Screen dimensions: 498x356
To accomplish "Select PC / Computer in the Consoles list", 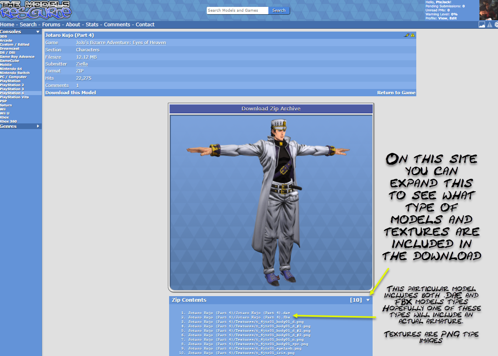I will [13, 77].
